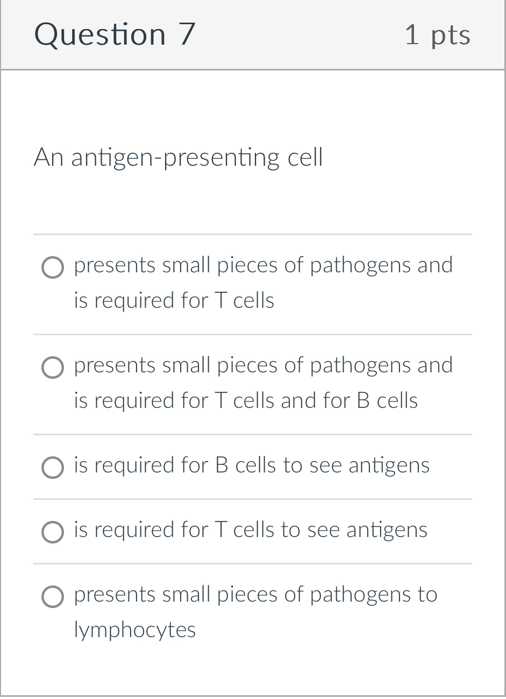Click the text of the third answer choice
The width and height of the screenshot is (506, 699).
tap(252, 465)
